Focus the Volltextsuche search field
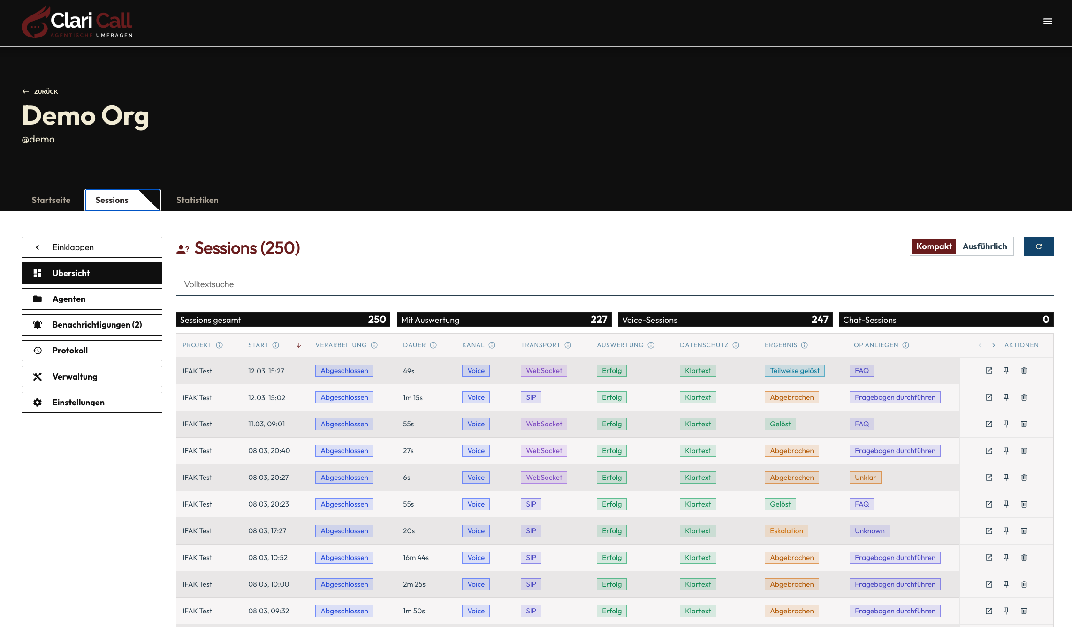The width and height of the screenshot is (1072, 627). (x=615, y=284)
